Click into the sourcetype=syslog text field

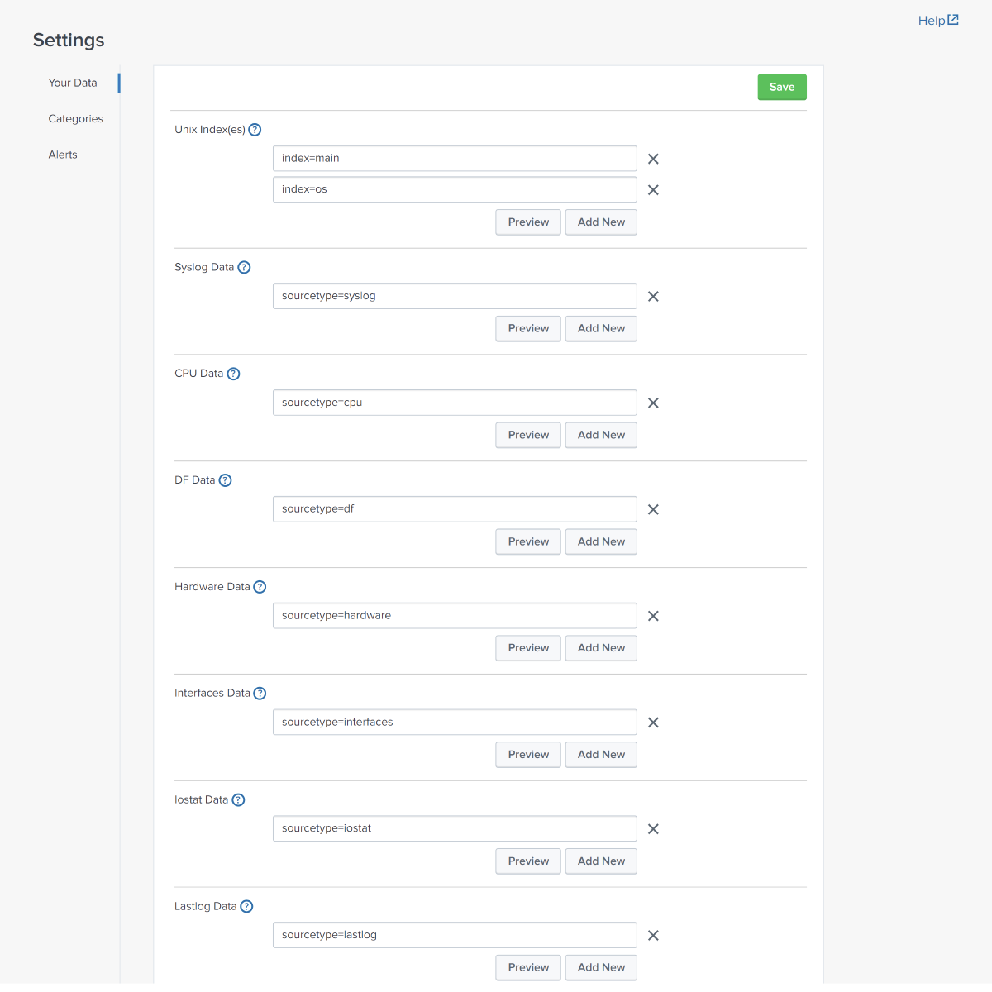pyautogui.click(x=455, y=296)
